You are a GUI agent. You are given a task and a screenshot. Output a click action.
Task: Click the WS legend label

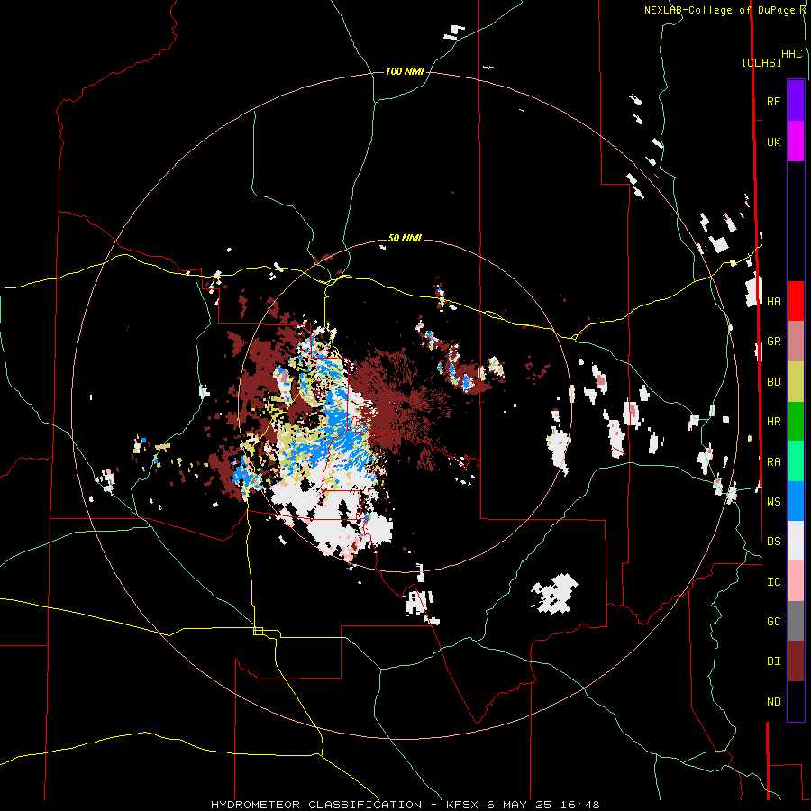click(x=773, y=501)
